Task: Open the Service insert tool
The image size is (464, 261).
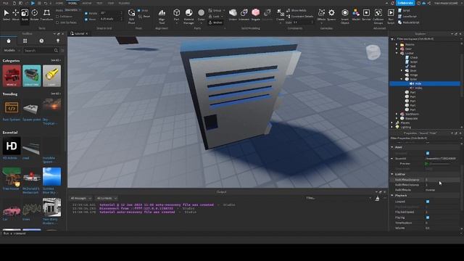Action: [366, 14]
